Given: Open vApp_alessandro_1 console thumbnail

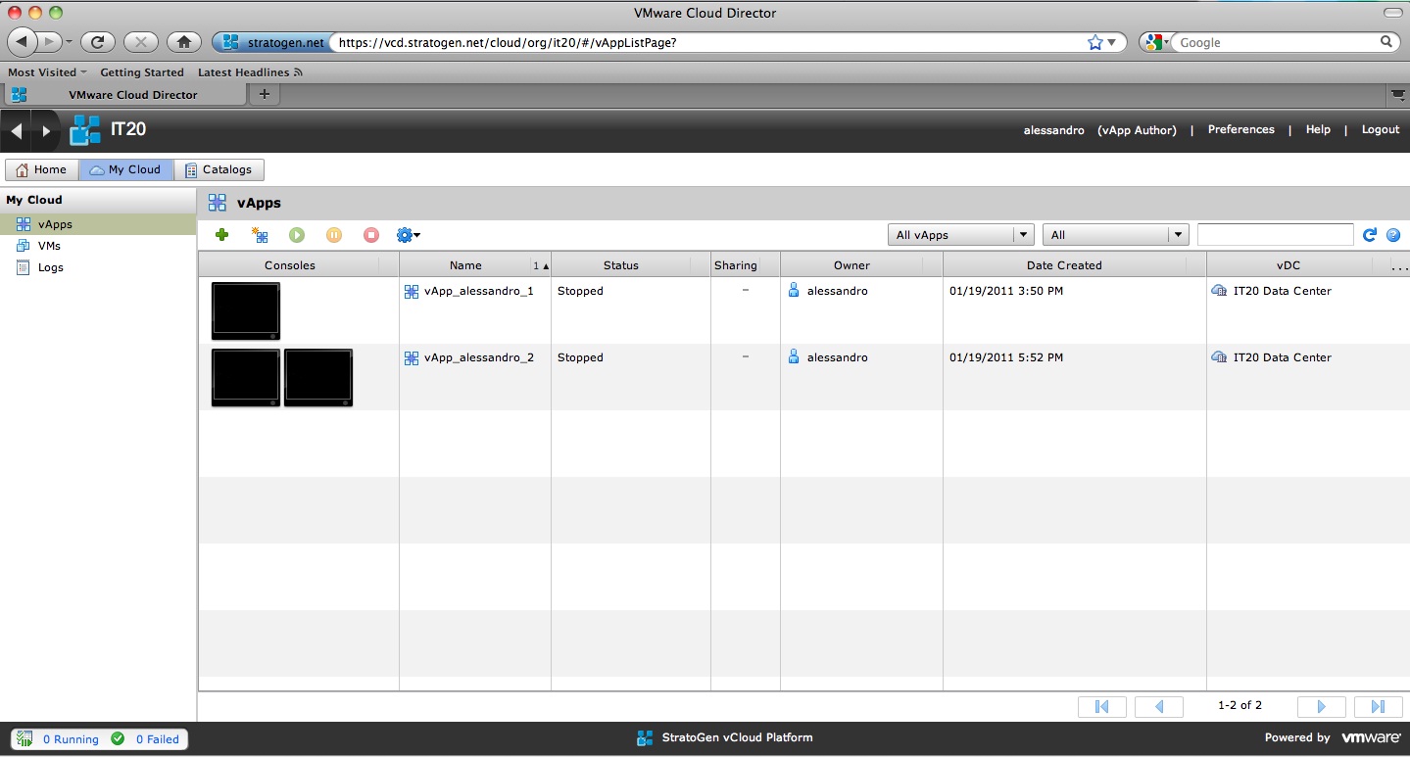Looking at the screenshot, I should (x=246, y=311).
